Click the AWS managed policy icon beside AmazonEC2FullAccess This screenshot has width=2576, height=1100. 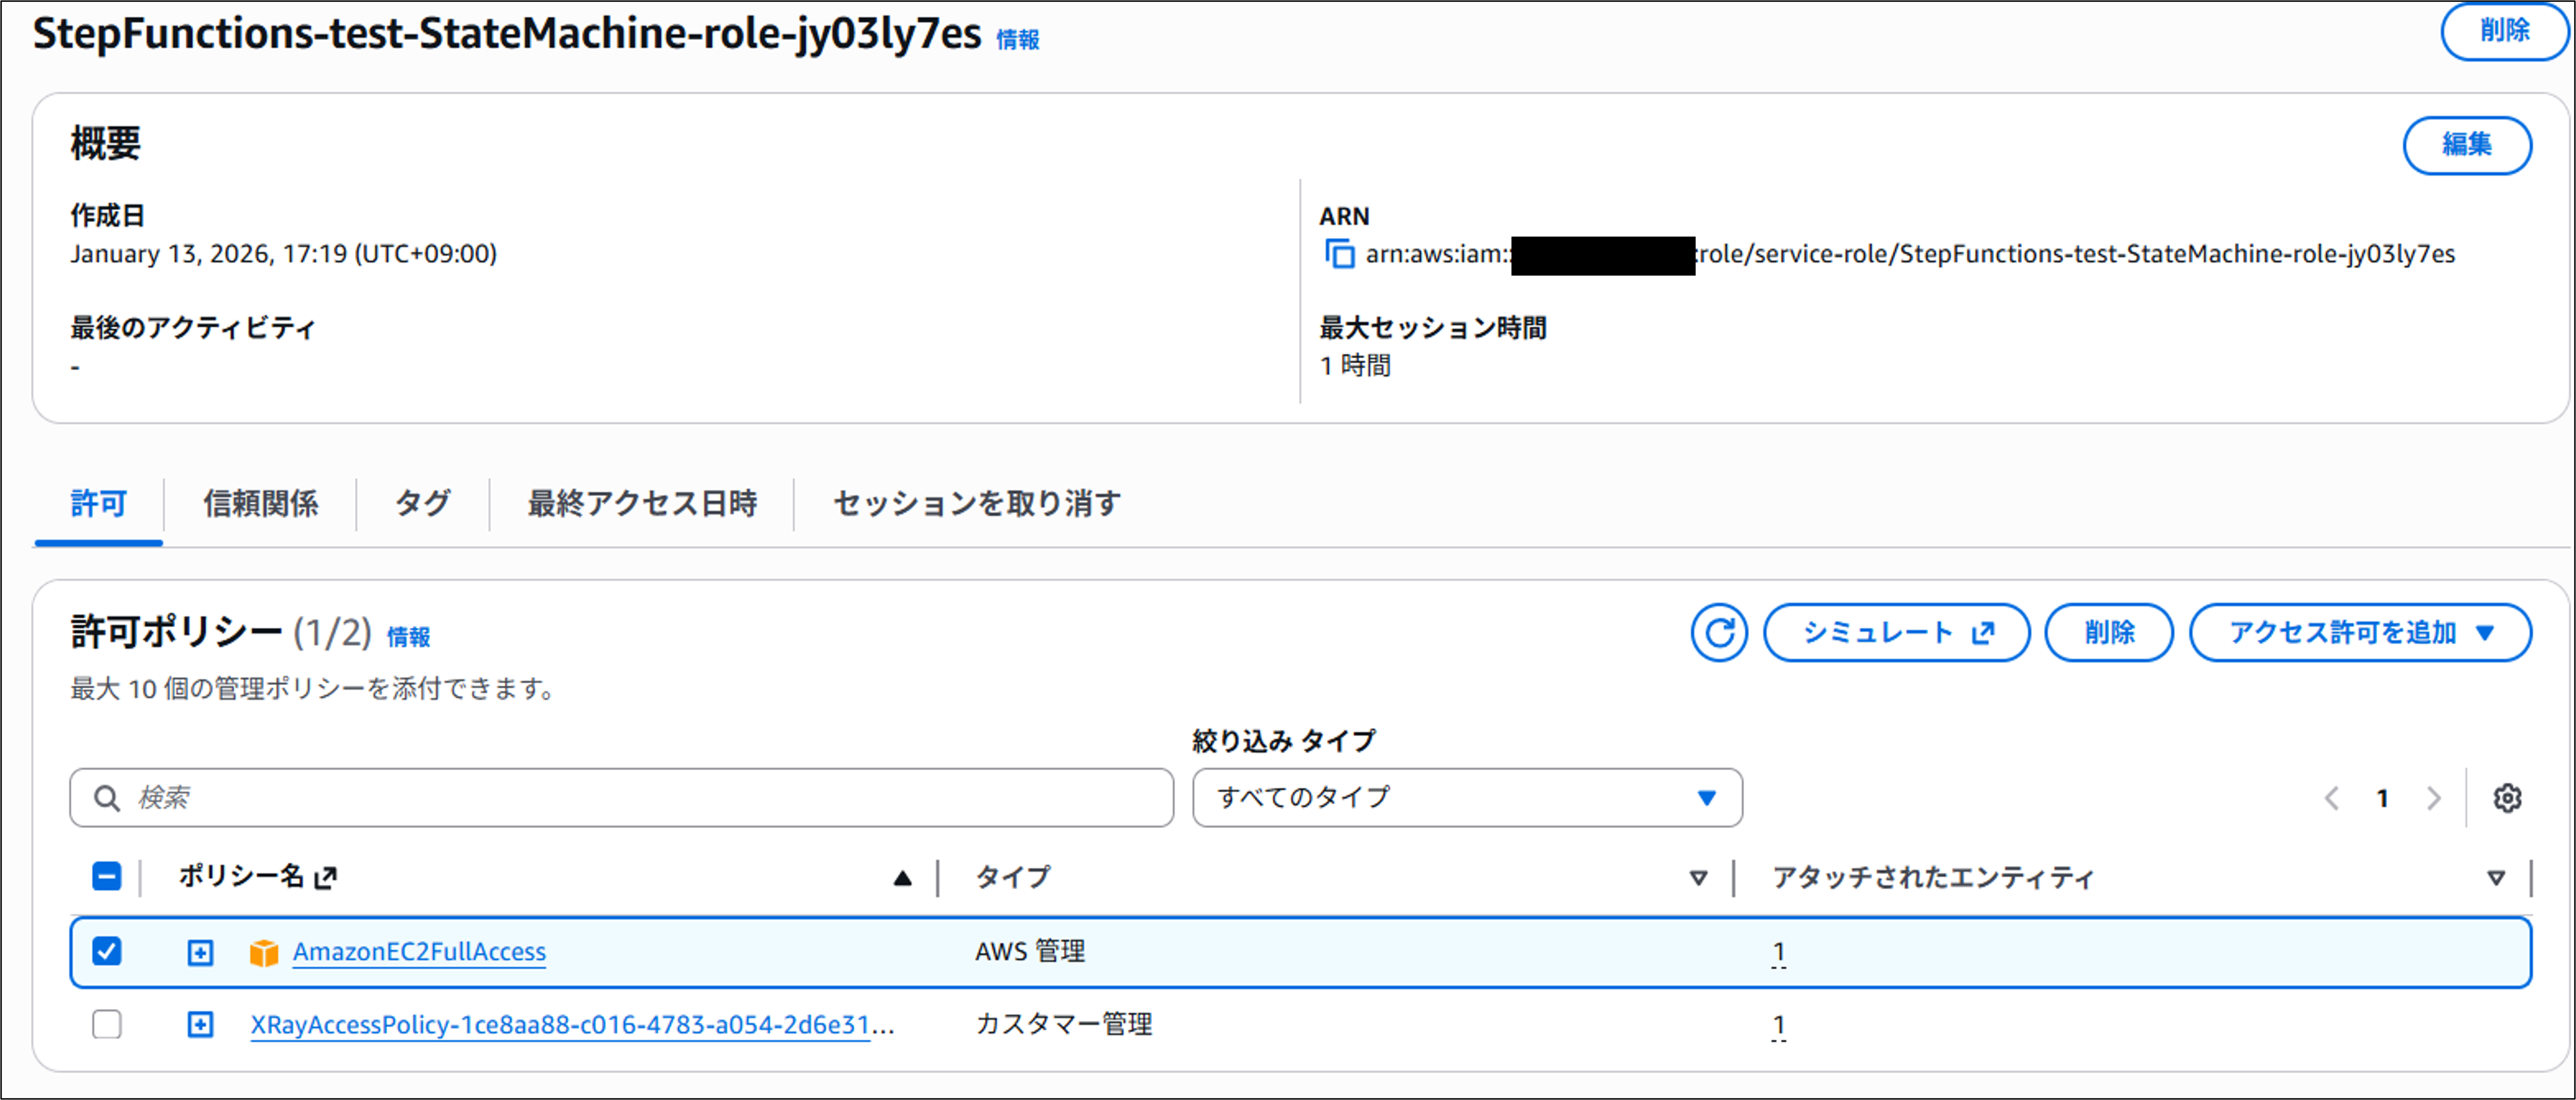pyautogui.click(x=264, y=952)
